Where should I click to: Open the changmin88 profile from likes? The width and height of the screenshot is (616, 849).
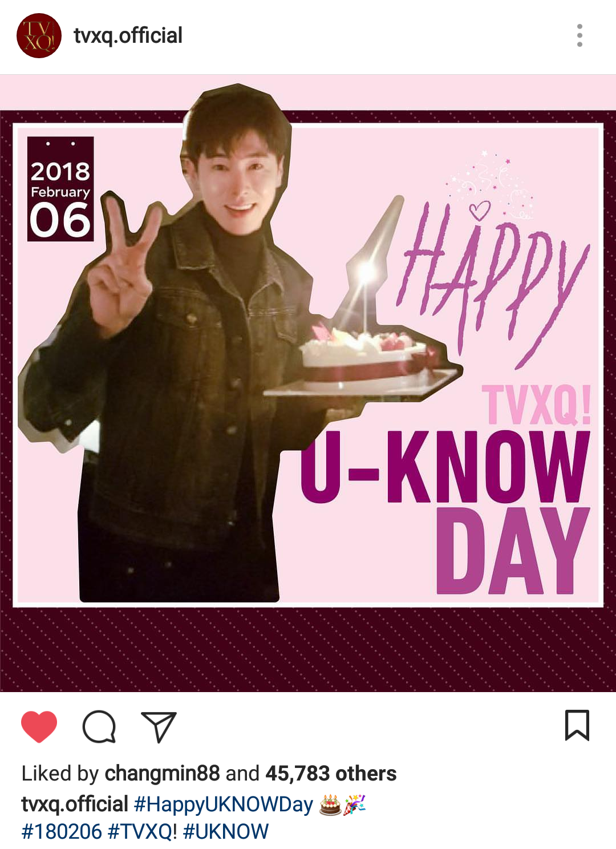click(x=162, y=773)
